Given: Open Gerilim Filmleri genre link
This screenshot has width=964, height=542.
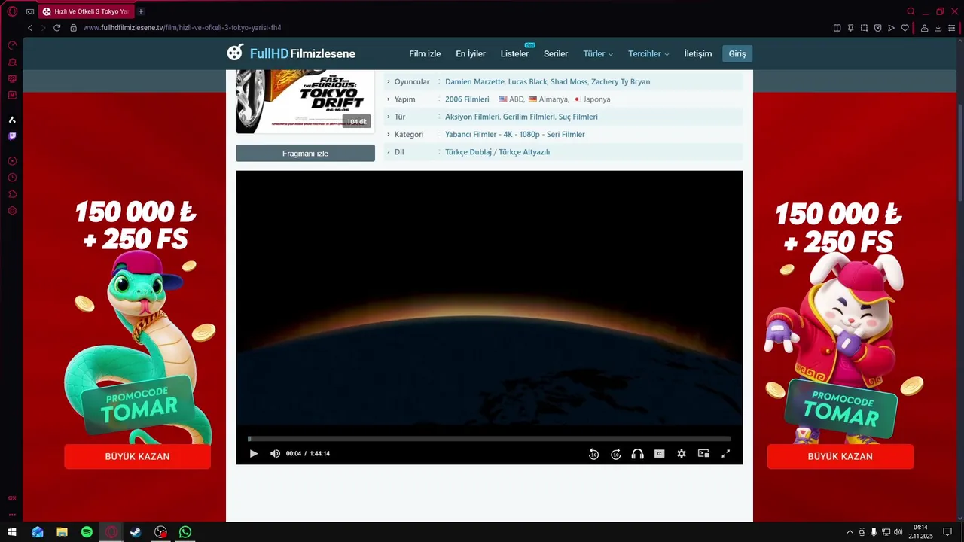Looking at the screenshot, I should pyautogui.click(x=529, y=117).
